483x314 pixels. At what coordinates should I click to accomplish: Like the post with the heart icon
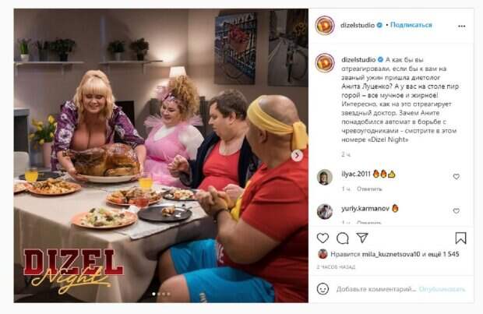[x=323, y=238]
